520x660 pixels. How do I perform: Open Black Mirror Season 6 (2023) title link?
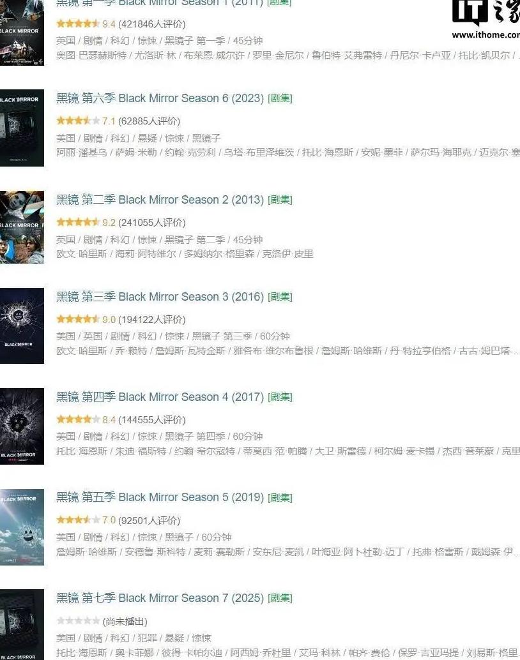[160, 98]
